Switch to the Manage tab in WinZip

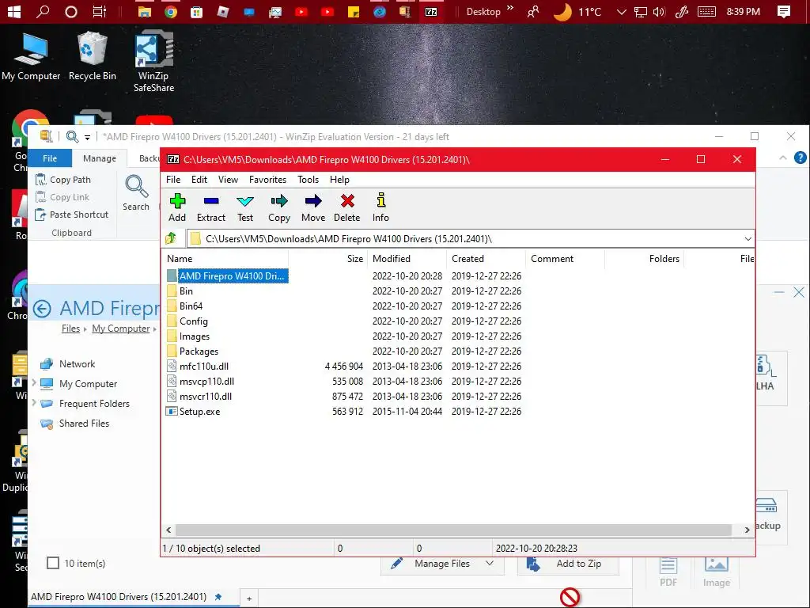click(99, 158)
